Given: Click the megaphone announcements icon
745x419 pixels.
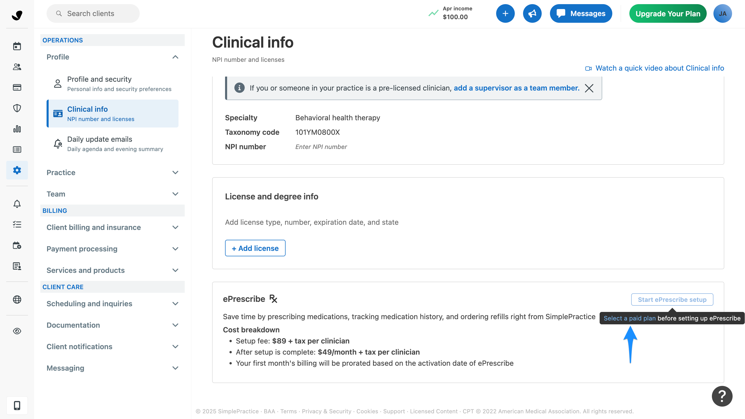Looking at the screenshot, I should (x=532, y=13).
